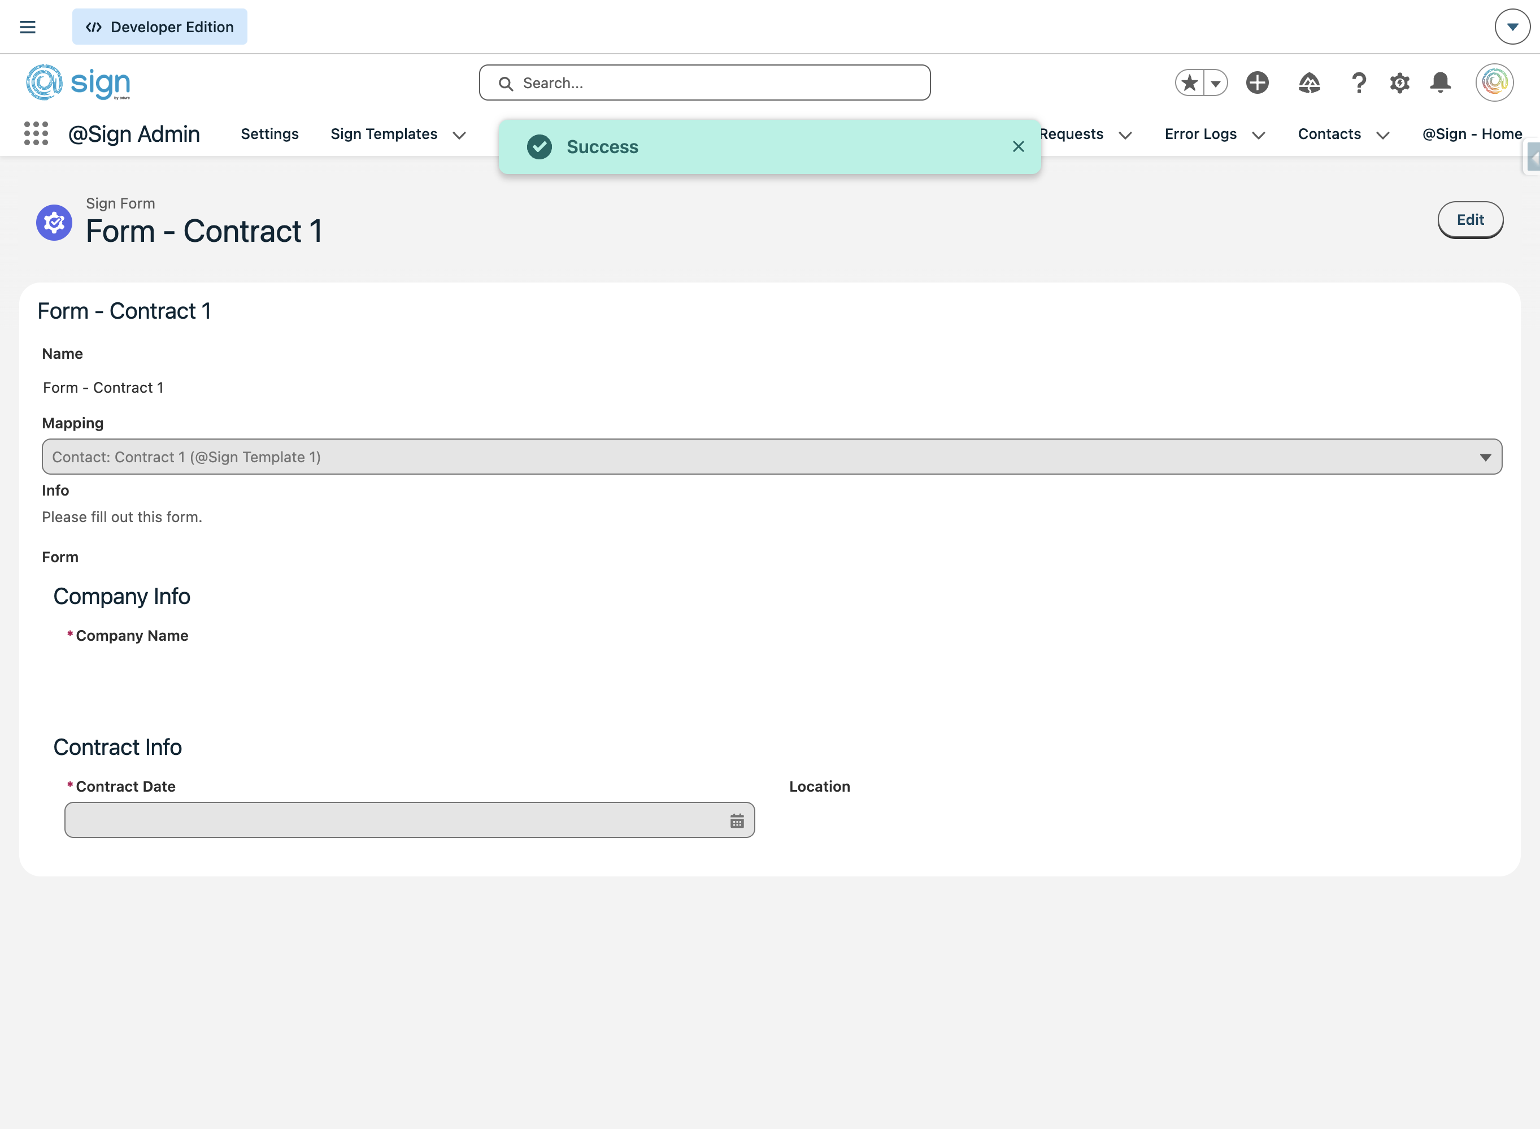Open the @Sign - Home tab
Viewport: 1540px width, 1129px height.
tap(1472, 134)
